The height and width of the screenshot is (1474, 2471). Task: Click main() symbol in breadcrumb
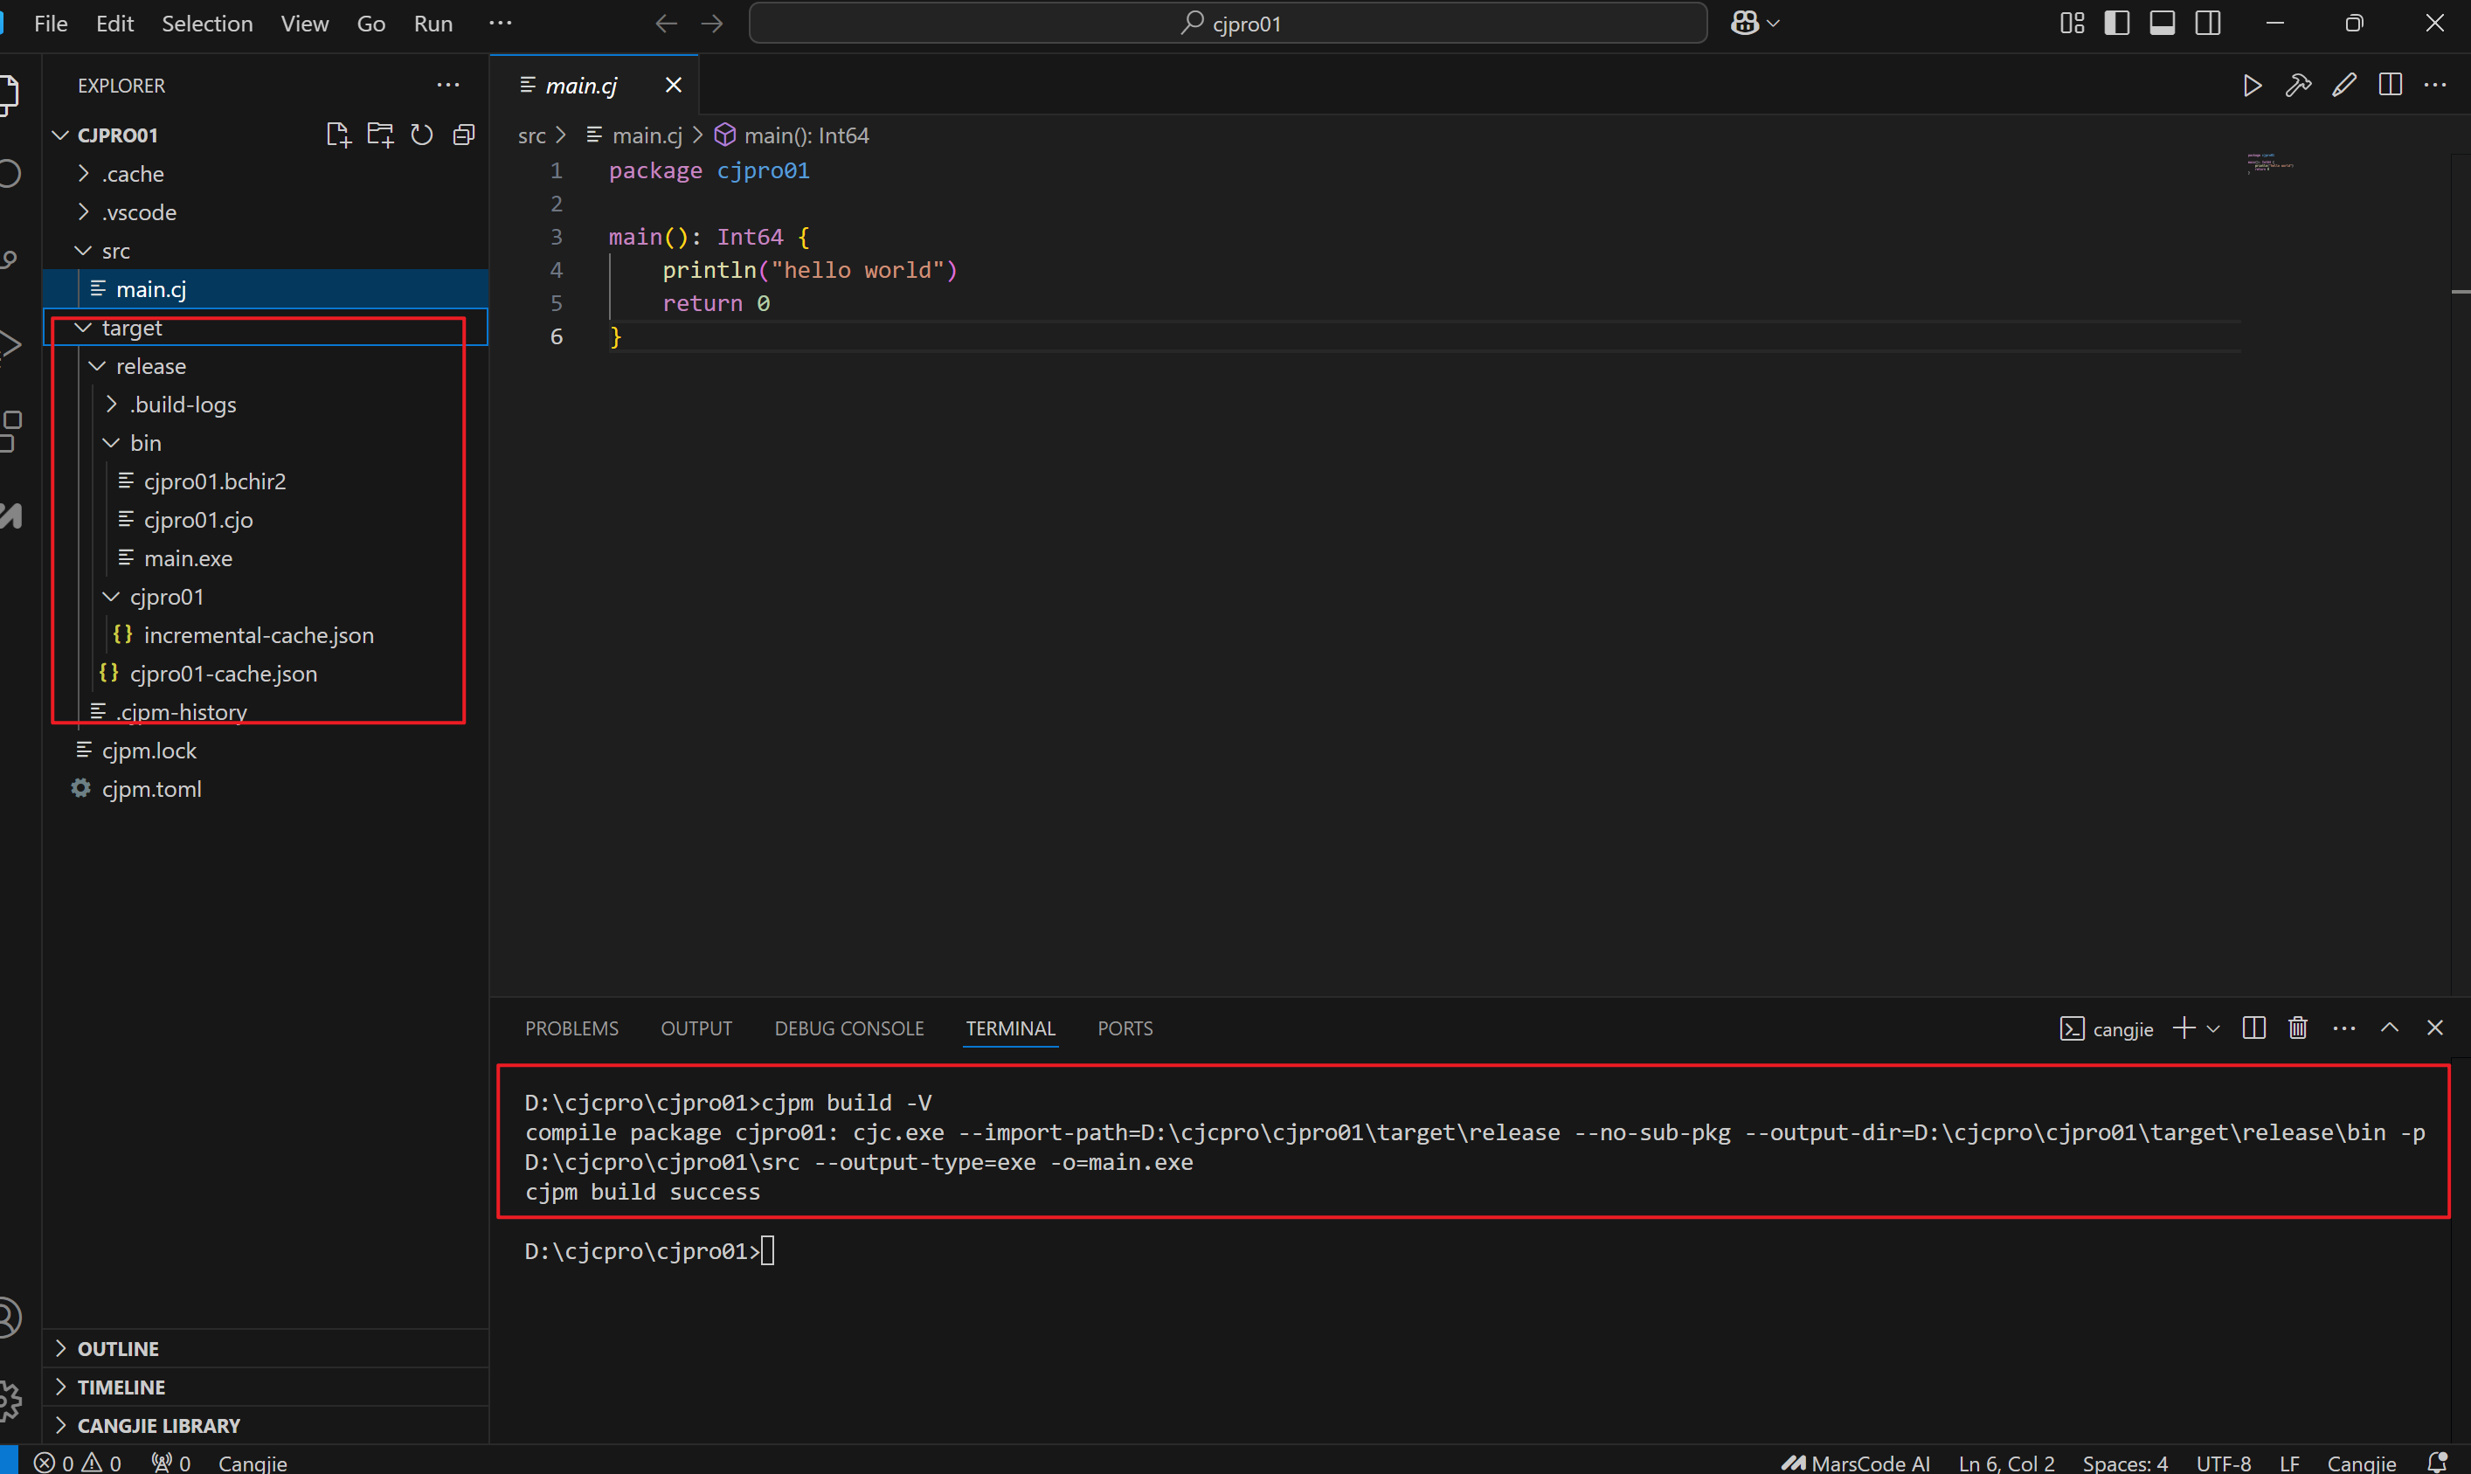coord(793,135)
